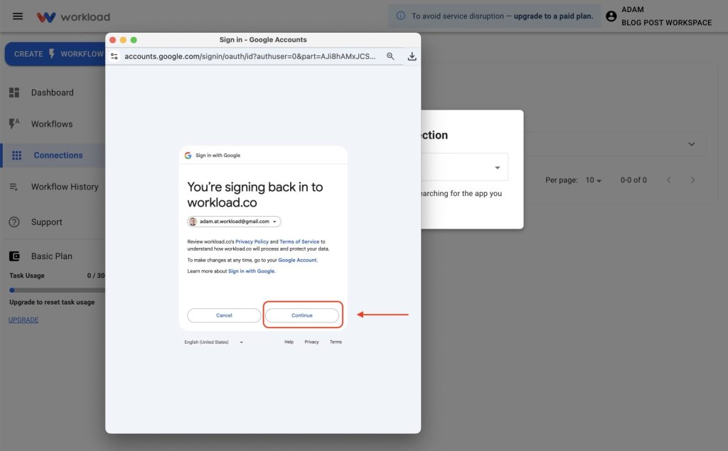
Task: Open Sign in with Google learn-more link
Action: click(251, 271)
